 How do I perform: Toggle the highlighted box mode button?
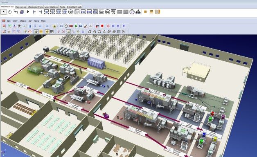36,31
